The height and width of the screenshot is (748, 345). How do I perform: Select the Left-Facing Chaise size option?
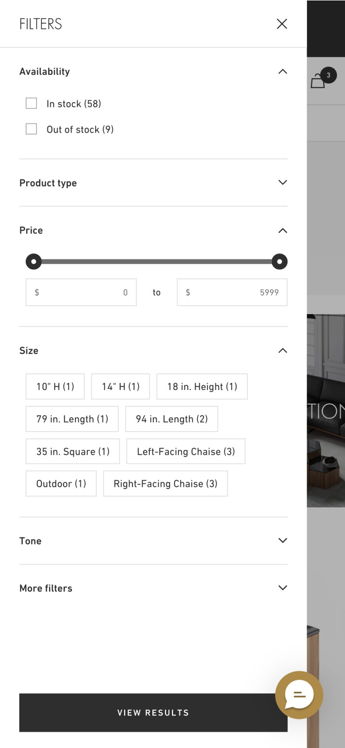coord(186,452)
